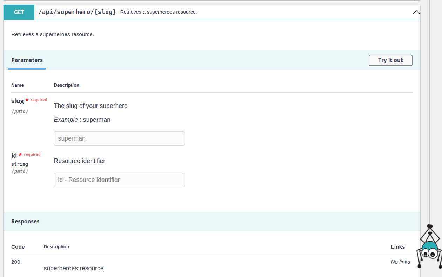Click the Code column header
Screen dimensions: 442x277
point(18,247)
